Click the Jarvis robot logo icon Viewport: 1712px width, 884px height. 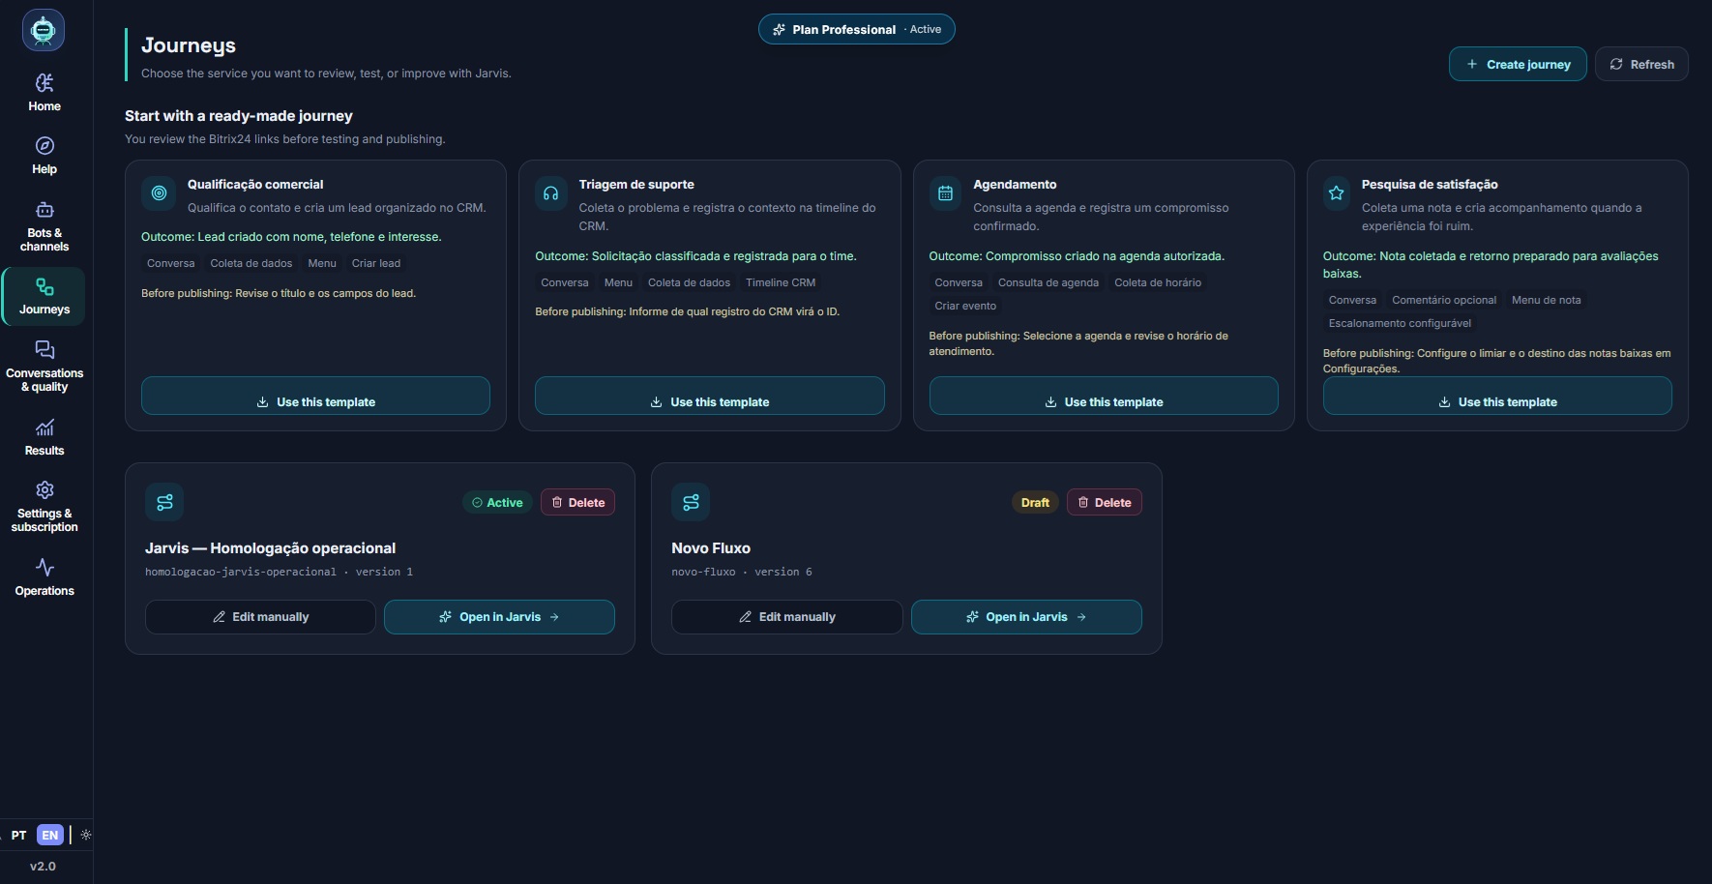pos(44,30)
